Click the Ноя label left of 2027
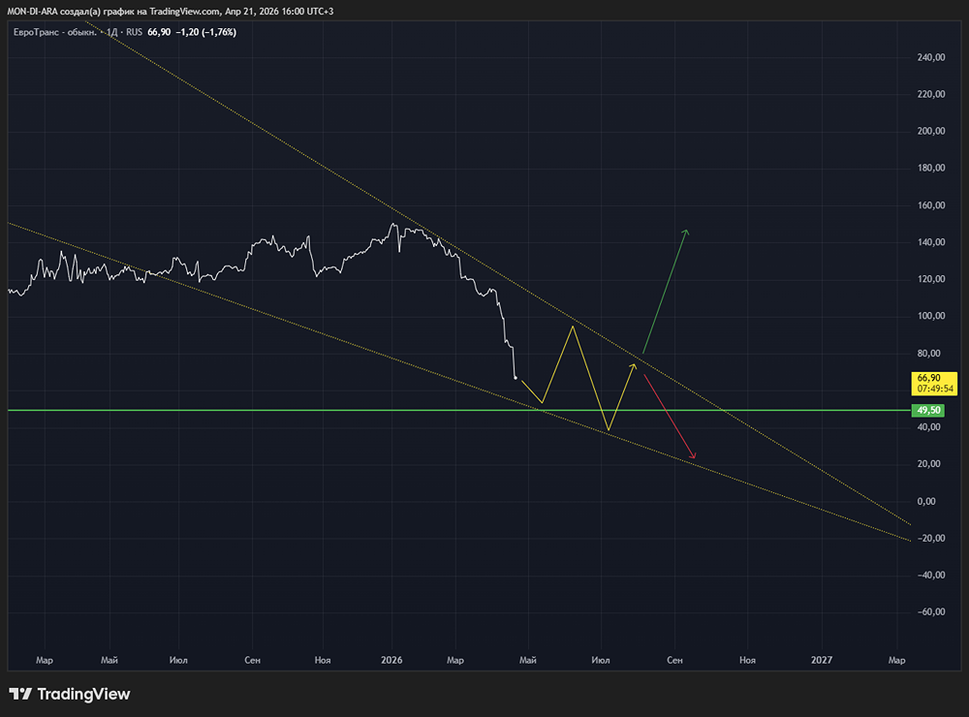969x717 pixels. click(747, 660)
